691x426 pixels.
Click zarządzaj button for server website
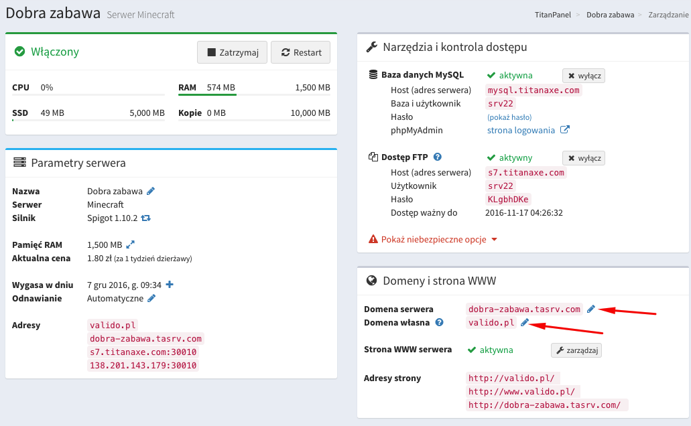576,350
